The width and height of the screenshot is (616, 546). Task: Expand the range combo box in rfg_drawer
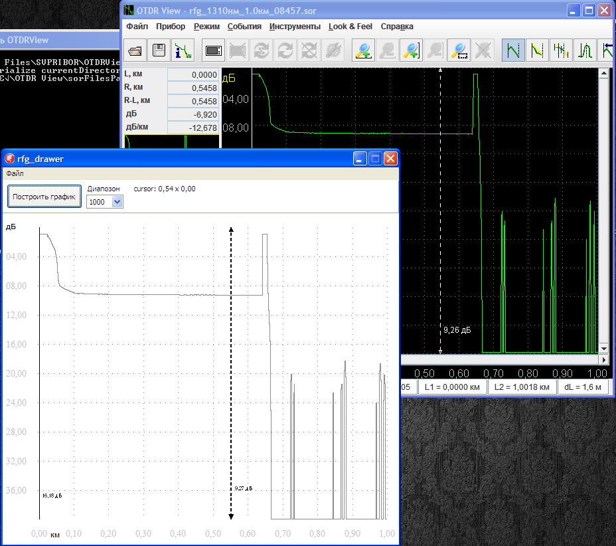(x=116, y=202)
